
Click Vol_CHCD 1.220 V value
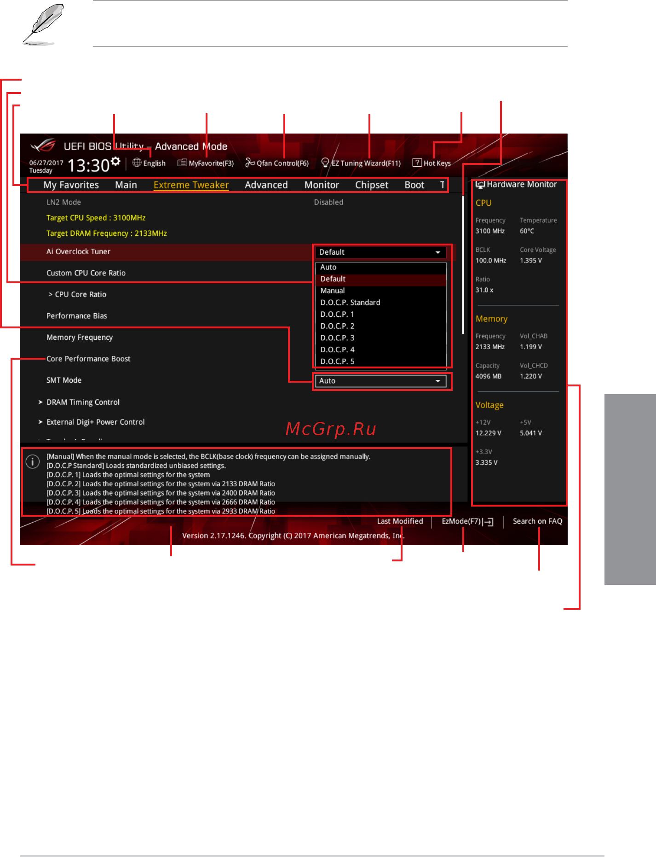tap(531, 376)
